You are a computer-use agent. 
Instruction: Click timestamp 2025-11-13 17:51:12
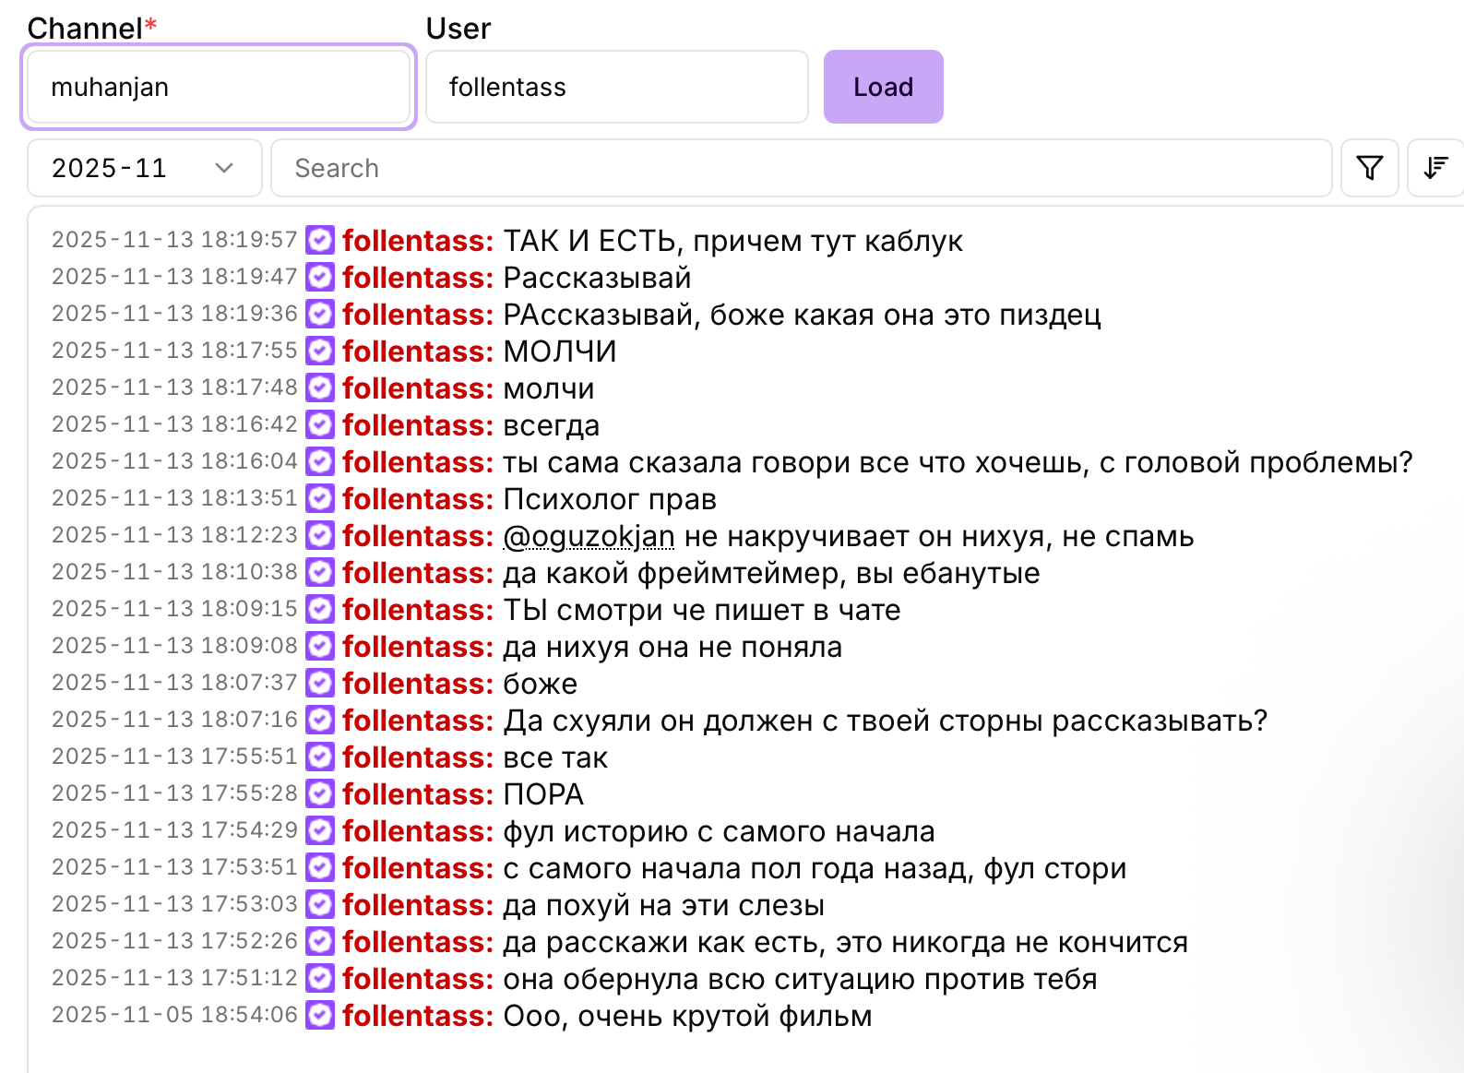pyautogui.click(x=174, y=978)
